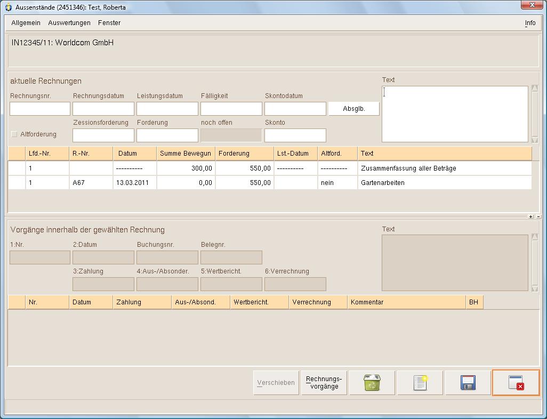This screenshot has width=547, height=419.
Task: Sort by the R.-Nr. column header
Action: [91, 154]
